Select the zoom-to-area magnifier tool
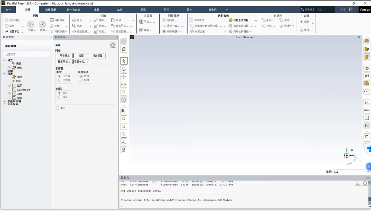The height and width of the screenshot is (211, 371). (124, 92)
